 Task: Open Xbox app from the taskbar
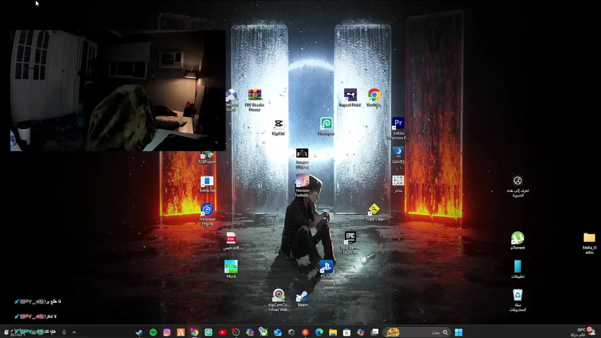pyautogui.click(x=264, y=332)
